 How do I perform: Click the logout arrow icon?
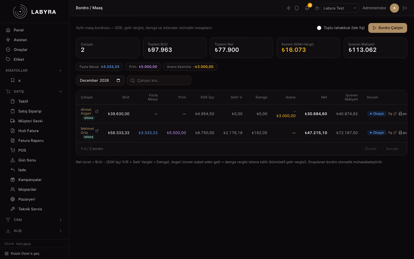tap(405, 8)
